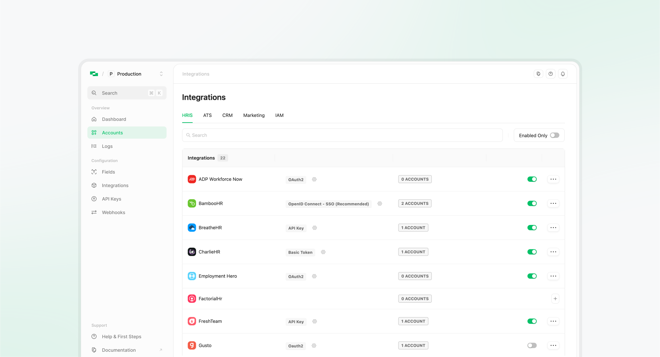Open the Marketing integrations tab
This screenshot has height=357, width=660.
pyautogui.click(x=254, y=115)
